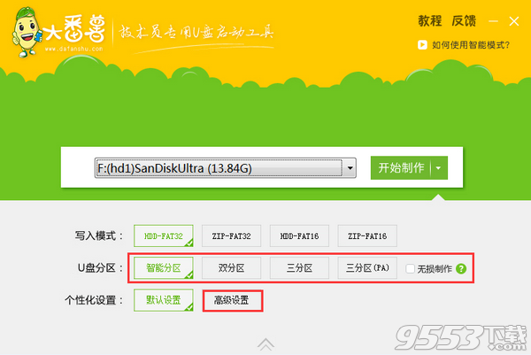This screenshot has width=531, height=355.
Task: Enable the 无损制作 checkbox
Action: (x=410, y=268)
